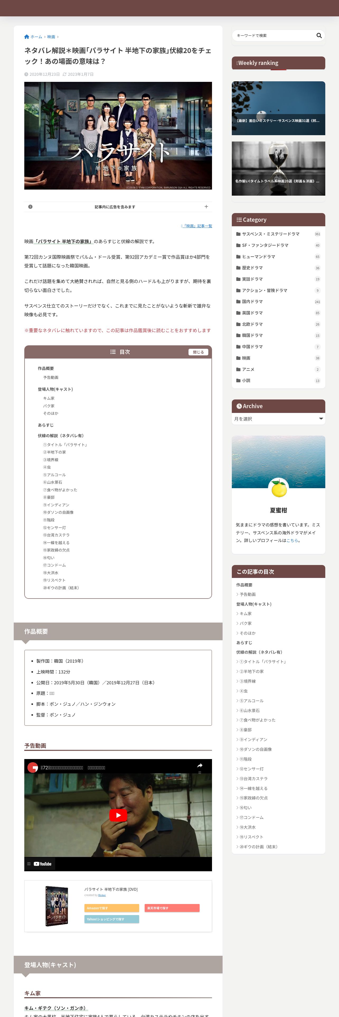
Task: Jump to そのほか in main contents box
Action: click(x=50, y=413)
